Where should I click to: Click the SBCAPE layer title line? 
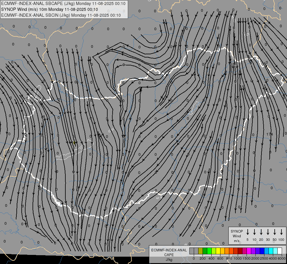coord(63,4)
